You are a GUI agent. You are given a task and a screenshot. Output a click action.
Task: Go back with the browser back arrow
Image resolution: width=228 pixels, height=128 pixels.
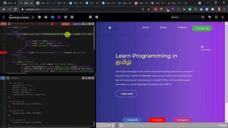(x=4, y=9)
